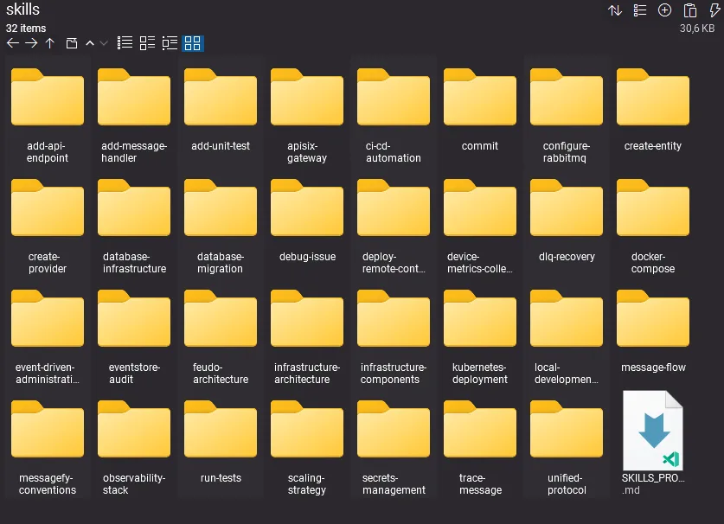Click the back navigation arrow
The height and width of the screenshot is (524, 724).
click(x=12, y=43)
